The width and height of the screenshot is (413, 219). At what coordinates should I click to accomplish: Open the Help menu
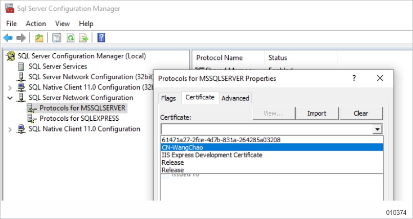coord(86,24)
